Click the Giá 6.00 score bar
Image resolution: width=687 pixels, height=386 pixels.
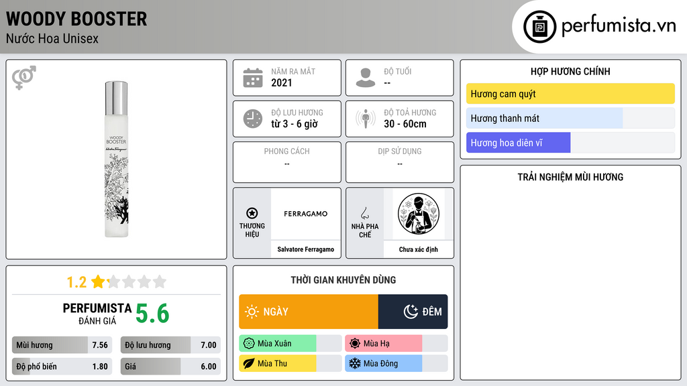pos(171,367)
